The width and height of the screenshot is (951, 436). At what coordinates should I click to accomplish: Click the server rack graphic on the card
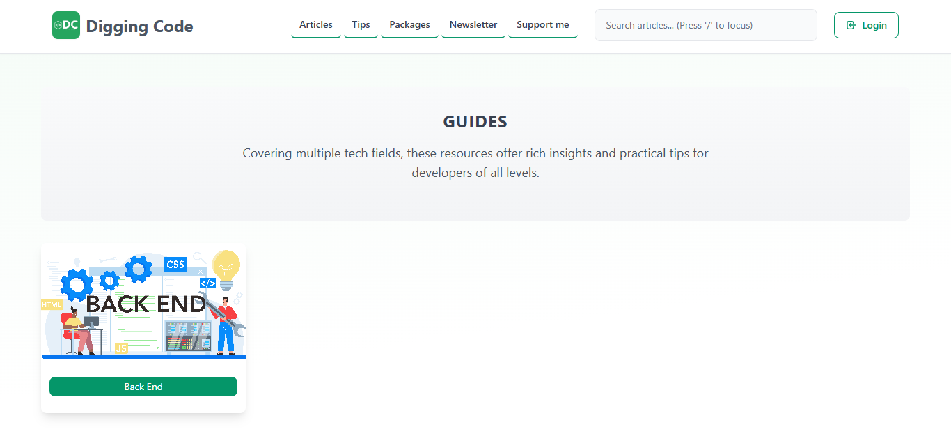coord(188,336)
